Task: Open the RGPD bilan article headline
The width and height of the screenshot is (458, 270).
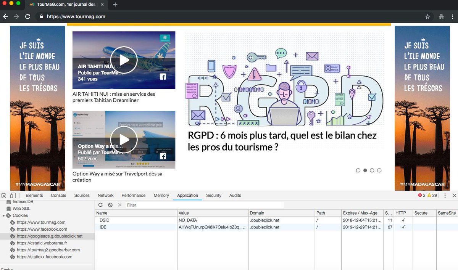Action: (282, 141)
